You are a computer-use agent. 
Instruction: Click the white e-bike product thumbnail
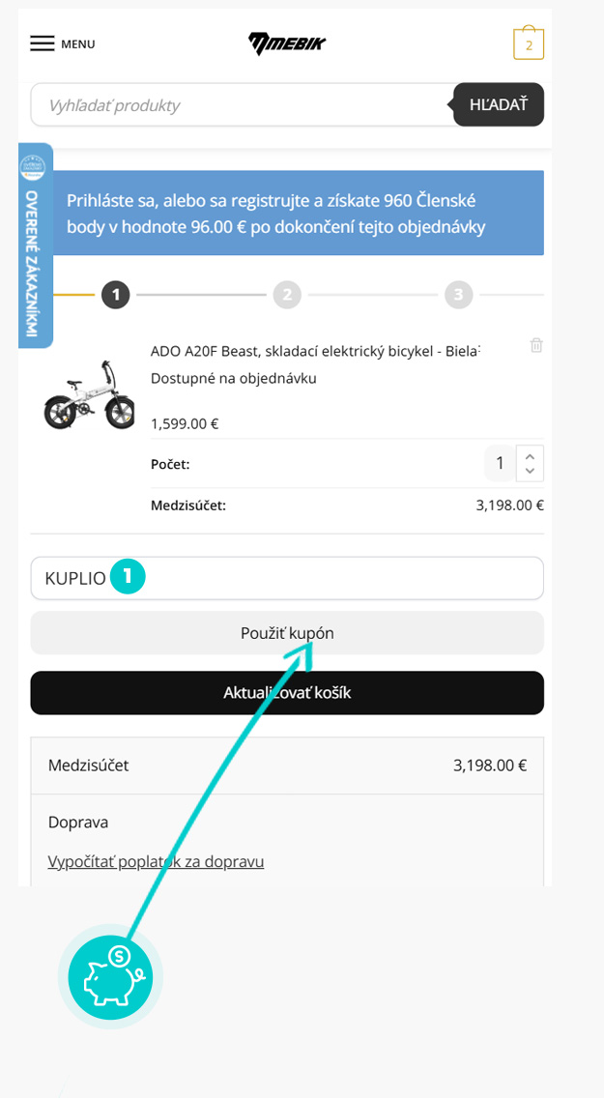88,394
